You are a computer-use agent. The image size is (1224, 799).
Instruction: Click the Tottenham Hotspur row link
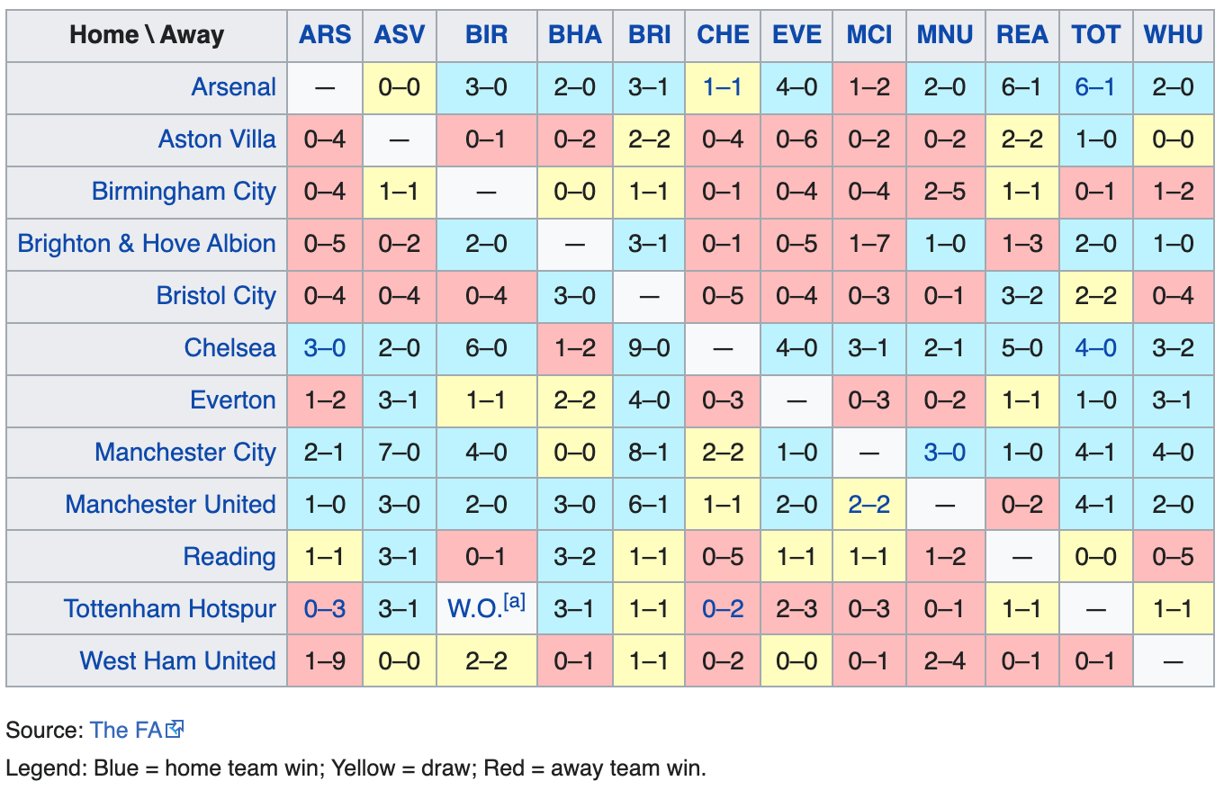tap(169, 609)
